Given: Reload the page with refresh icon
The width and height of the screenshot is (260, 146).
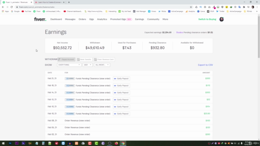Looking at the screenshot, I should coord(11,7).
